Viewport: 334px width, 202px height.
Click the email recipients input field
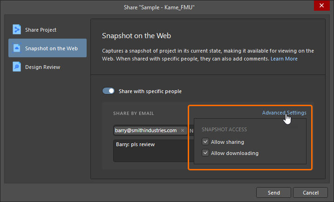(x=191, y=131)
